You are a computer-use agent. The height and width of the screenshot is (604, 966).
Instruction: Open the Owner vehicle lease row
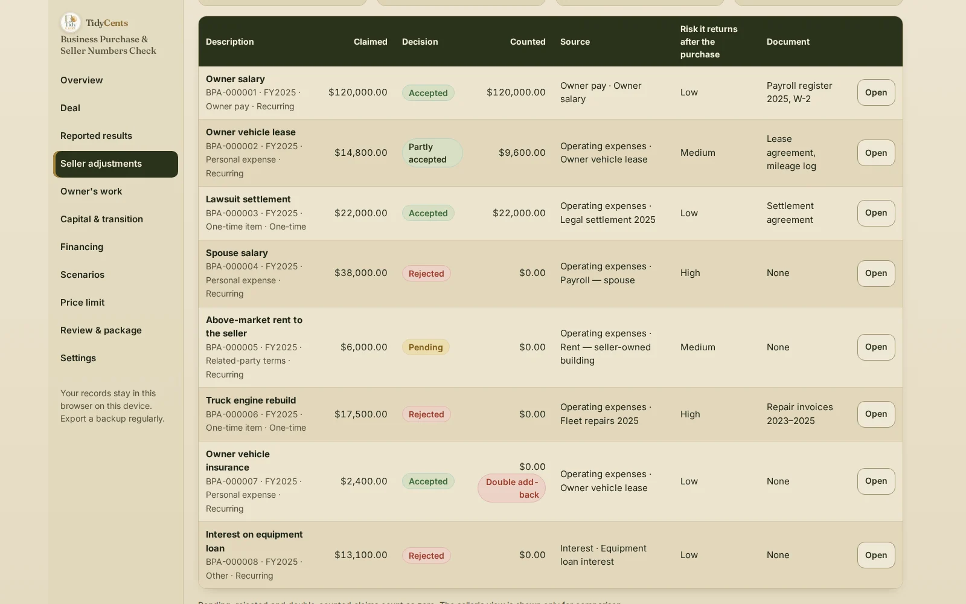876,153
